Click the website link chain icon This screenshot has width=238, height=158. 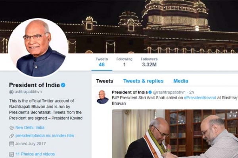pos(12,136)
